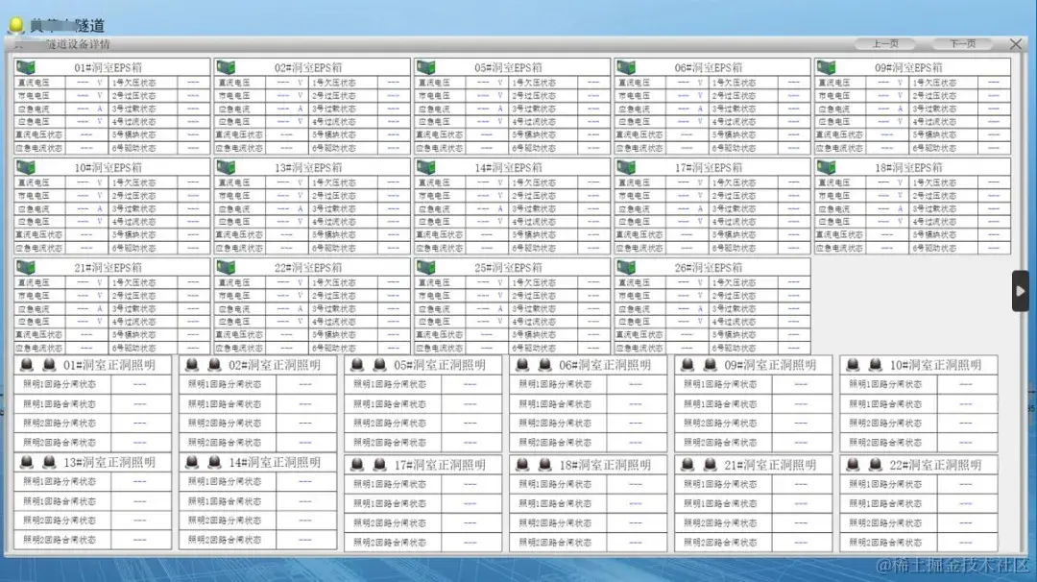Click 照明2回路合闸状态 in 22#洞室正洞照明
Image resolution: width=1037 pixels, height=582 pixels.
885,543
